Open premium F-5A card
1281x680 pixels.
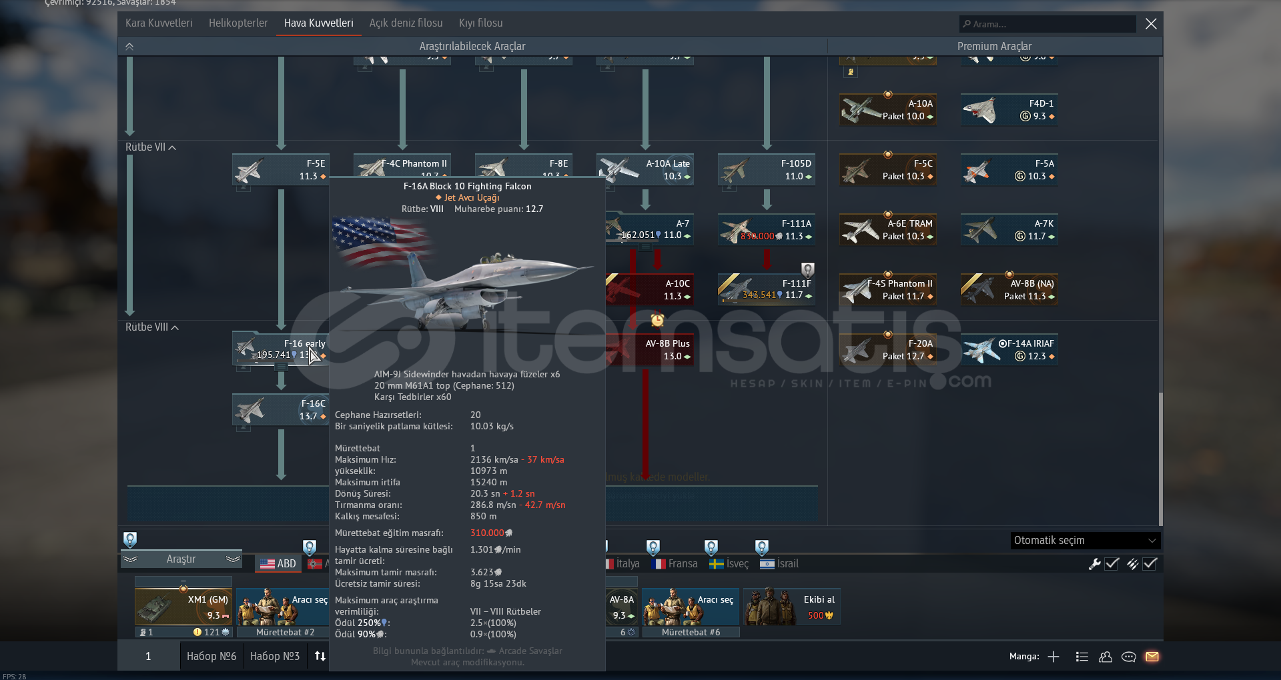pos(1009,170)
